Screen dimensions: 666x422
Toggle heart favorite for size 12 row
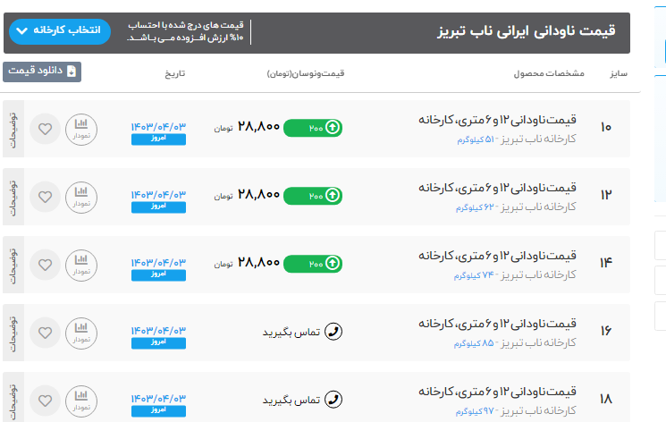[44, 197]
